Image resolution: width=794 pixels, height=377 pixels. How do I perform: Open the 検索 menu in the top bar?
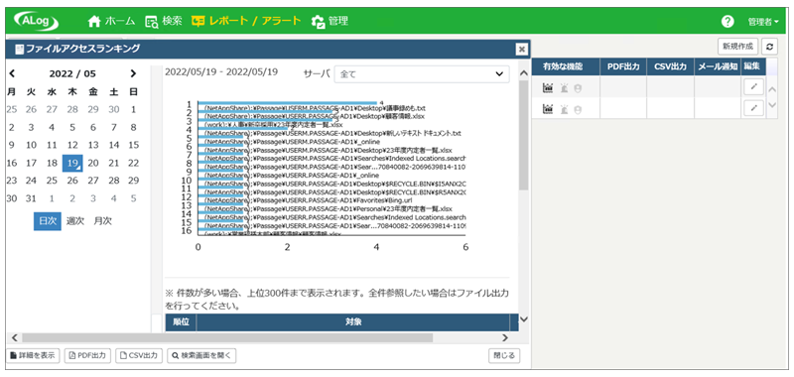point(163,21)
